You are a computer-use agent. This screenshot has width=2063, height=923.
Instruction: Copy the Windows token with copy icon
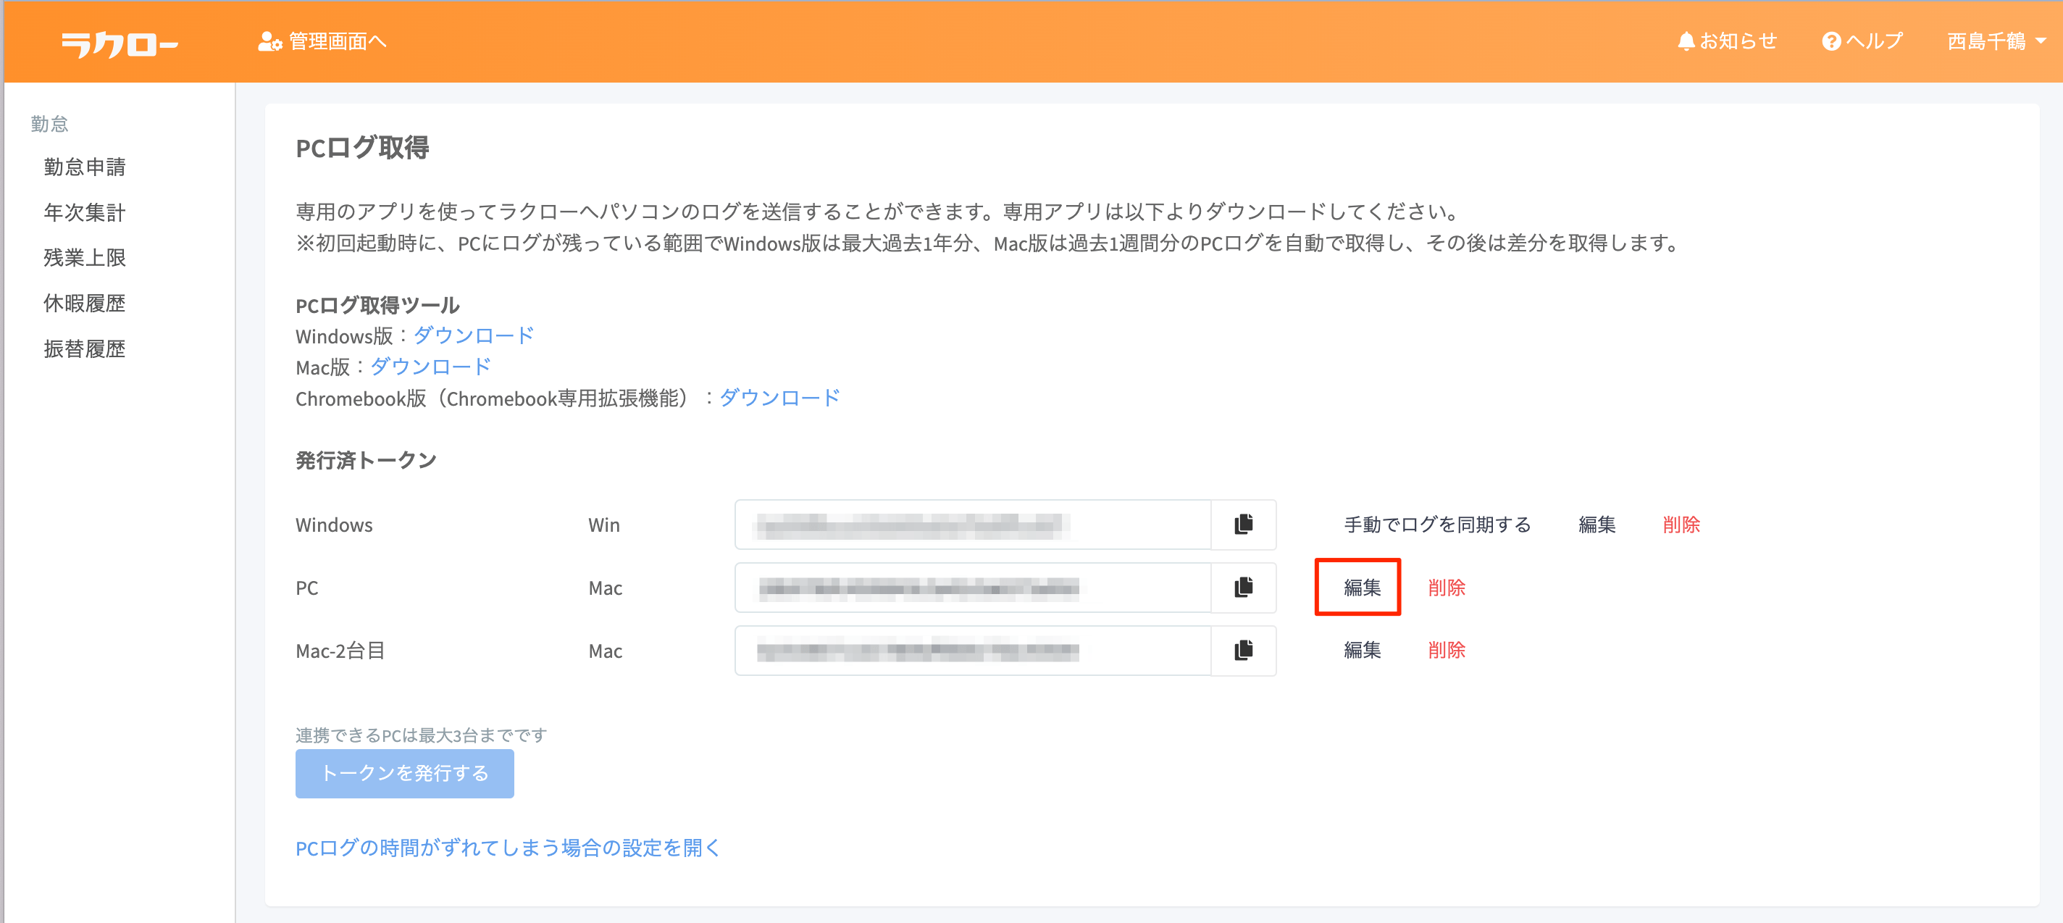[1243, 525]
